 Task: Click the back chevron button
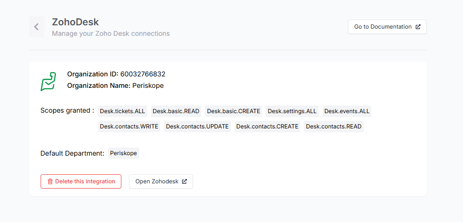pyautogui.click(x=37, y=27)
